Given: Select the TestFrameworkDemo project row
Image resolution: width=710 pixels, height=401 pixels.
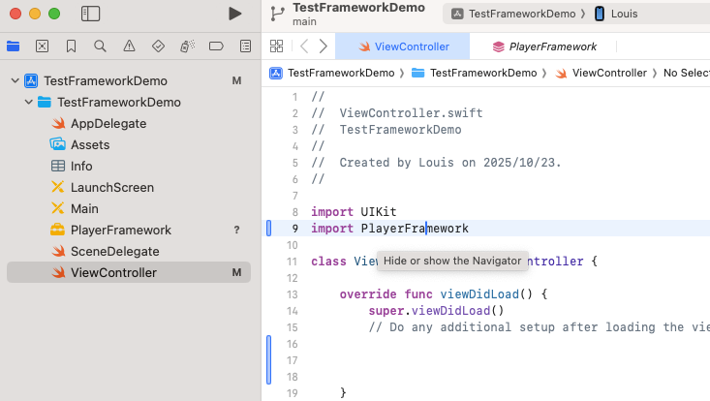Looking at the screenshot, I should pyautogui.click(x=129, y=80).
